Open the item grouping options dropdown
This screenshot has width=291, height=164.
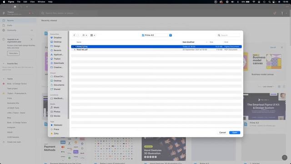93,35
